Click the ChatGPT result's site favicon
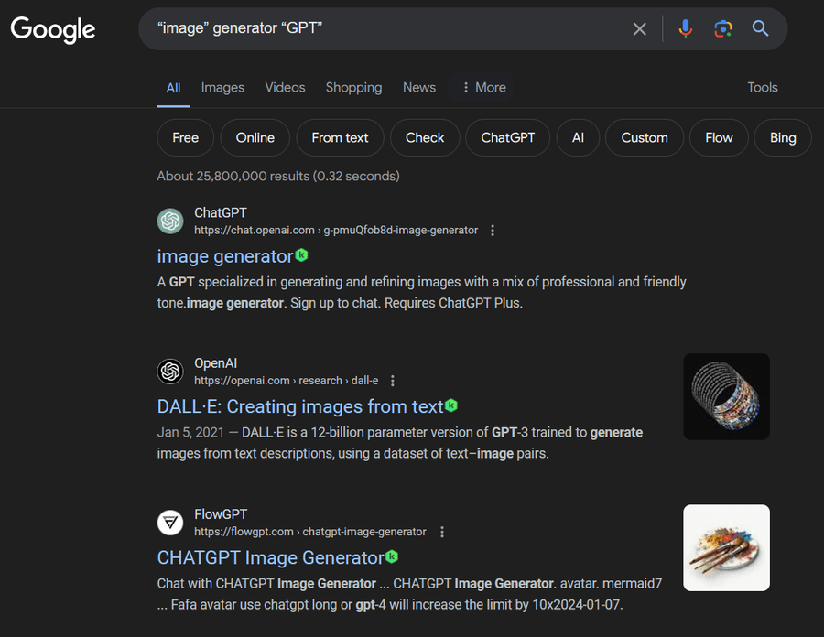This screenshot has width=824, height=637. click(170, 221)
